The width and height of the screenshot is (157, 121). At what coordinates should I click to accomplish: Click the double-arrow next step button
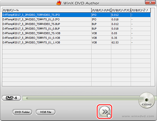click(104, 112)
